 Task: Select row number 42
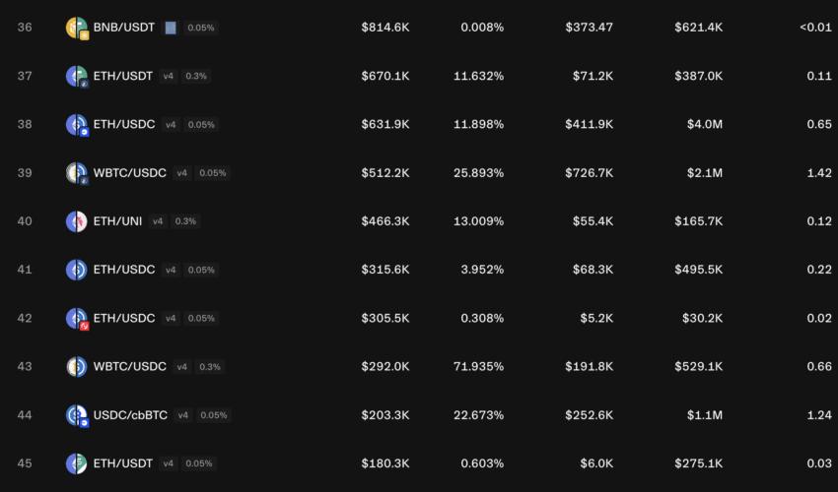coord(25,318)
